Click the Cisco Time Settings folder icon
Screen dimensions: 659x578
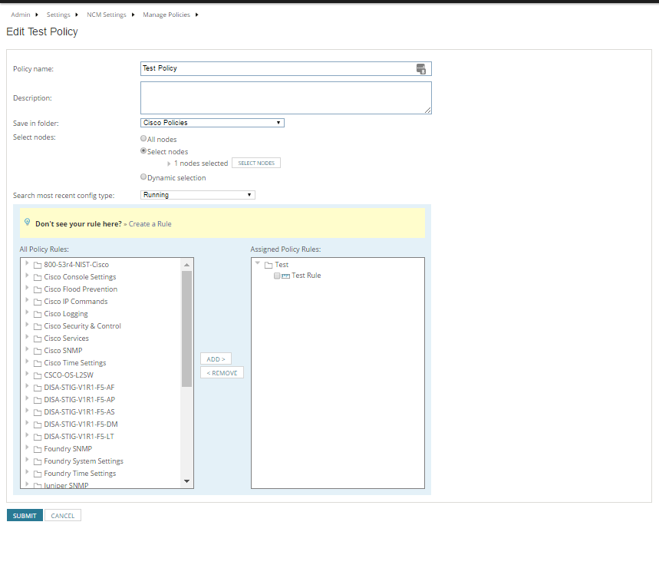click(x=38, y=363)
